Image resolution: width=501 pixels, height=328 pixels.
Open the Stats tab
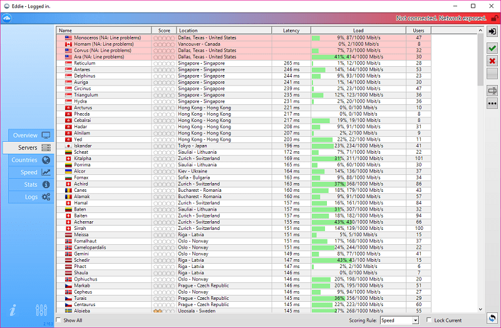(x=31, y=184)
